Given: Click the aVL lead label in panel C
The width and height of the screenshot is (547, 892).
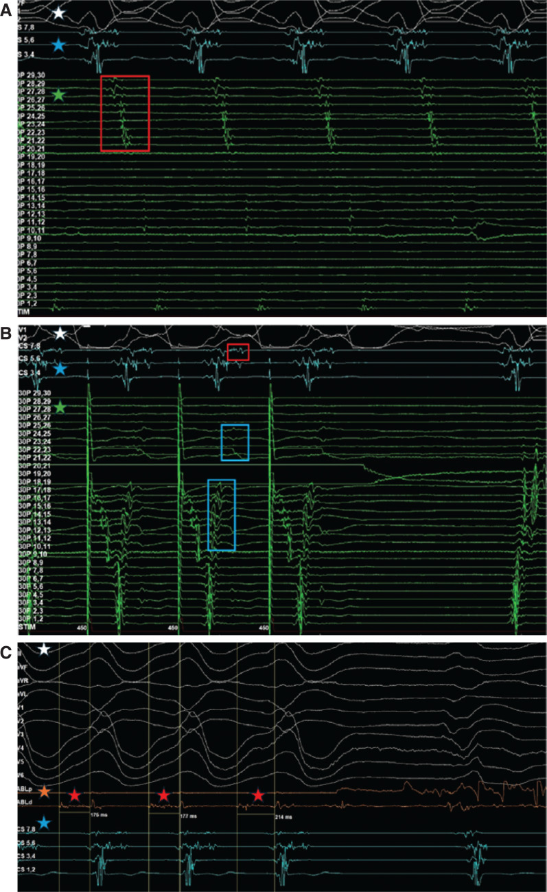Looking at the screenshot, I should [23, 694].
